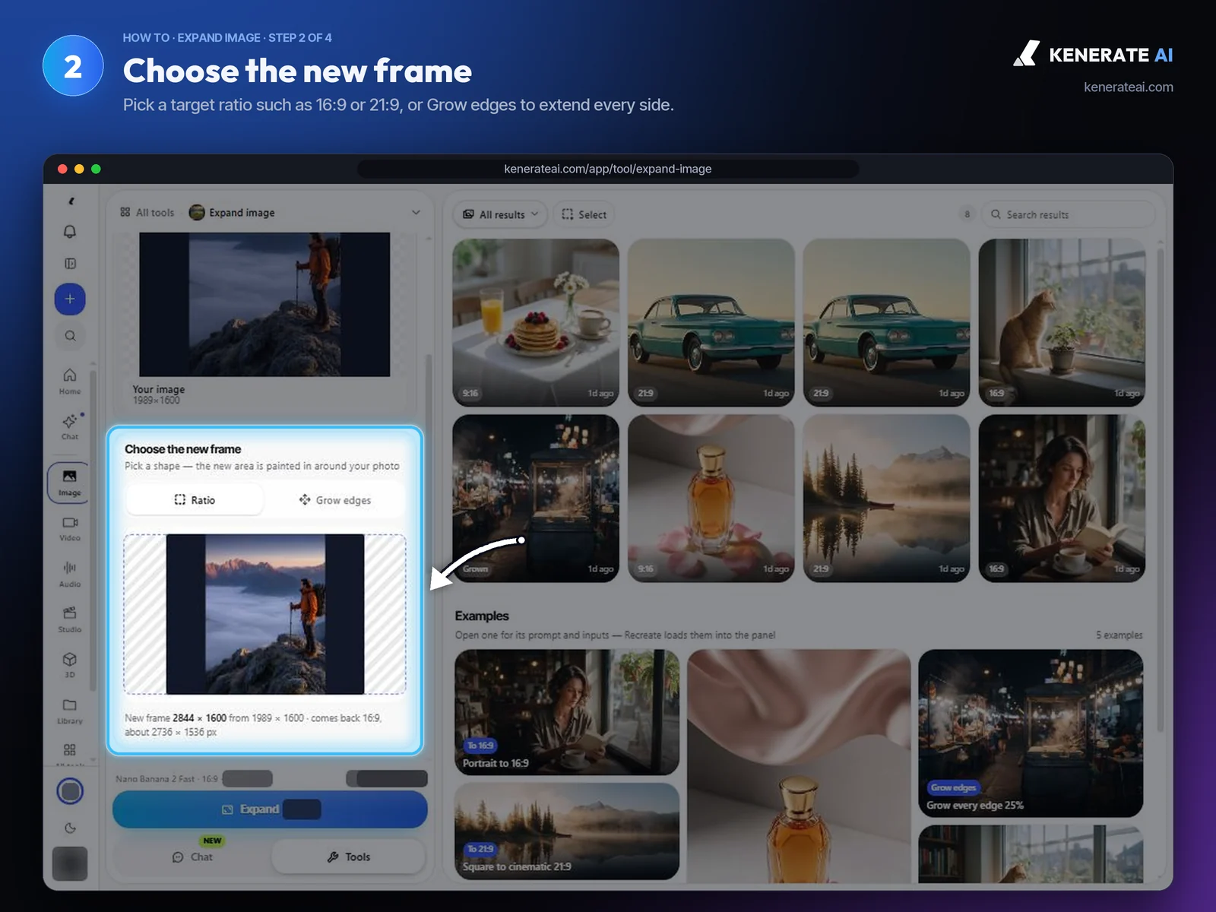The width and height of the screenshot is (1216, 912).
Task: Go to Home in the sidebar
Action: pyautogui.click(x=70, y=382)
